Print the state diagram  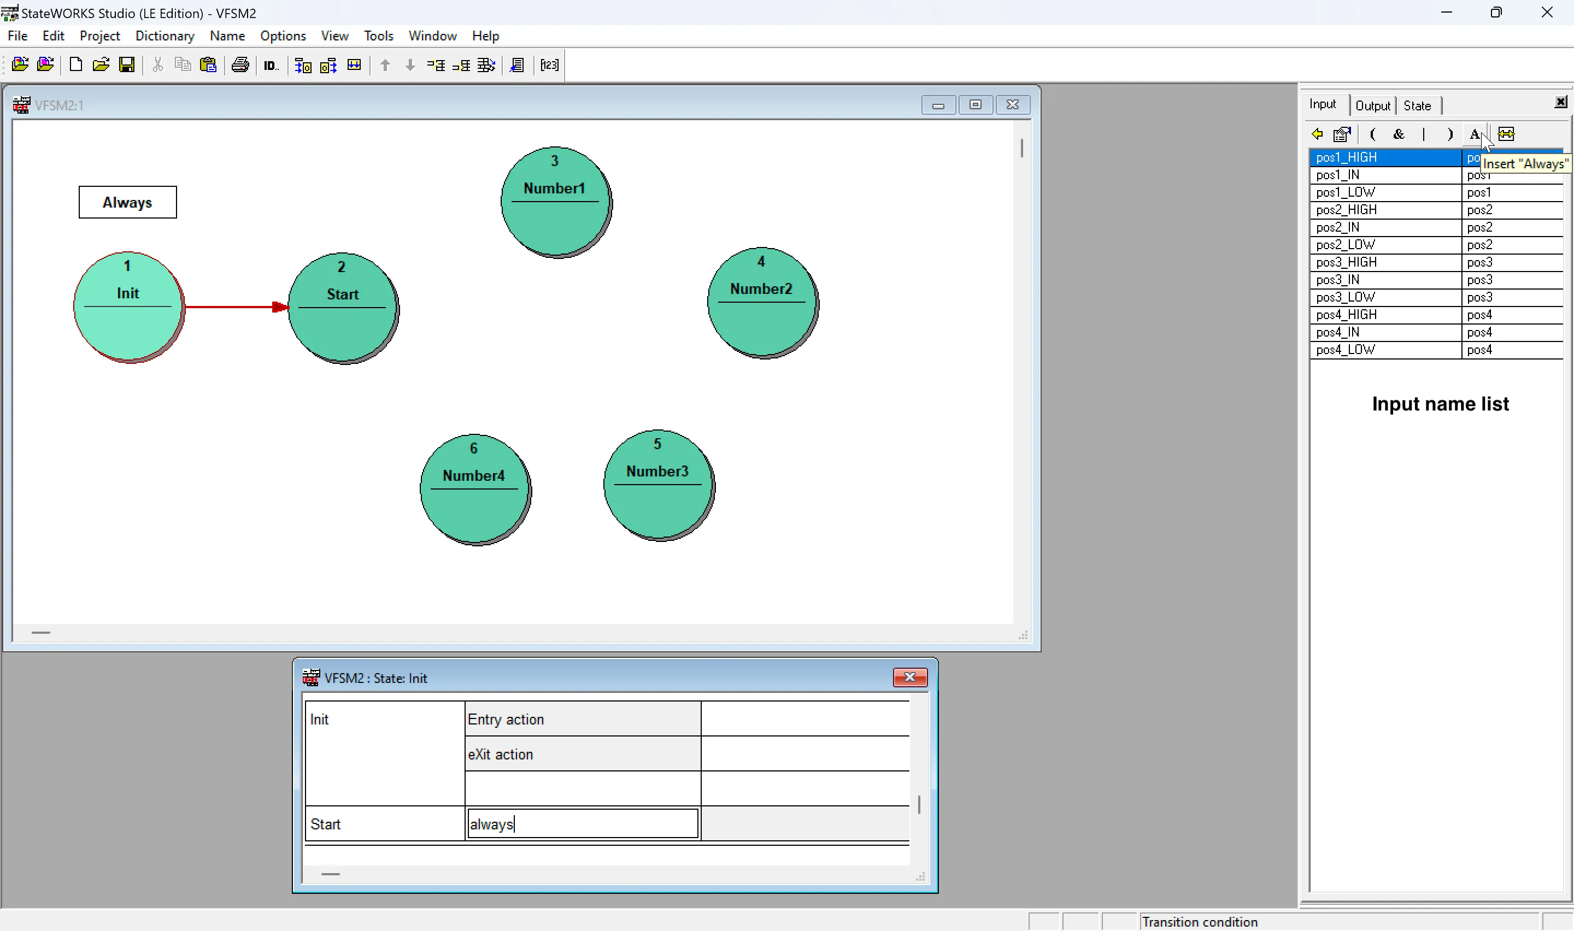pyautogui.click(x=240, y=64)
